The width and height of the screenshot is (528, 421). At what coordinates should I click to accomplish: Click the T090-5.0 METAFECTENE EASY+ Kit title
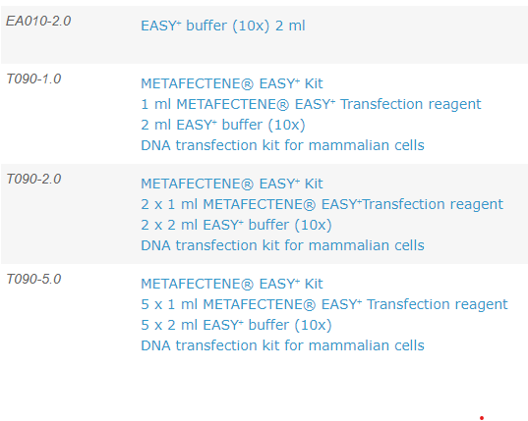pos(232,284)
